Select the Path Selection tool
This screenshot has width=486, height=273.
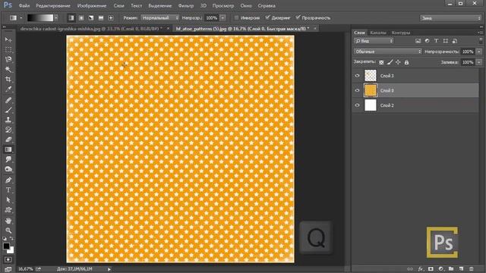click(x=8, y=200)
